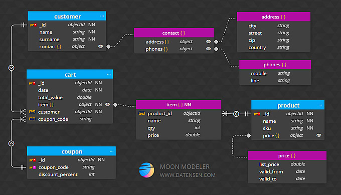341x195 pixels.
Task: Select the product table title
Action: click(x=288, y=105)
